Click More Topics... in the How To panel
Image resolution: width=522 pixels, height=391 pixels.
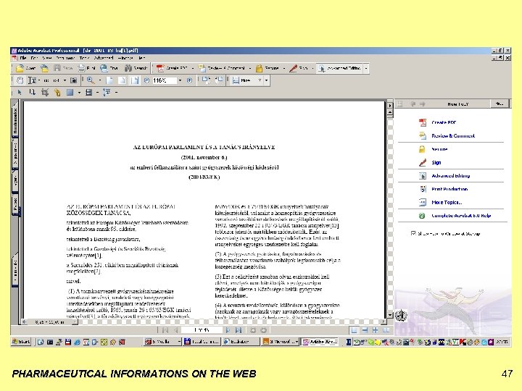click(447, 203)
